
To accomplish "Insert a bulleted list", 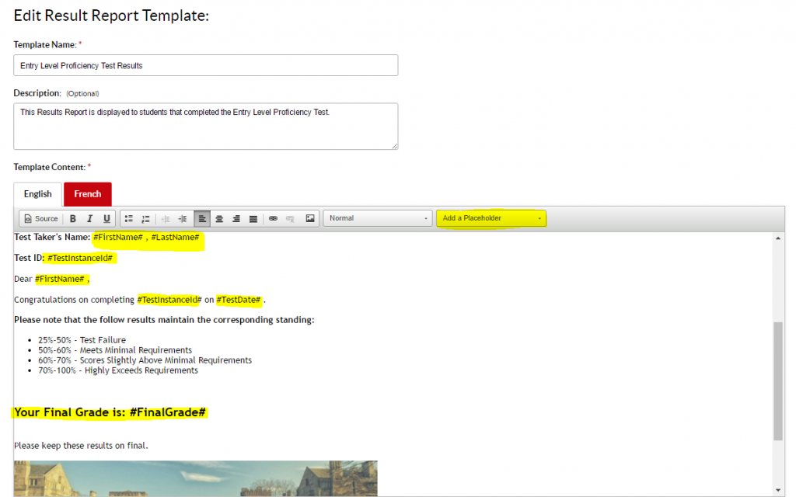I will (x=129, y=218).
